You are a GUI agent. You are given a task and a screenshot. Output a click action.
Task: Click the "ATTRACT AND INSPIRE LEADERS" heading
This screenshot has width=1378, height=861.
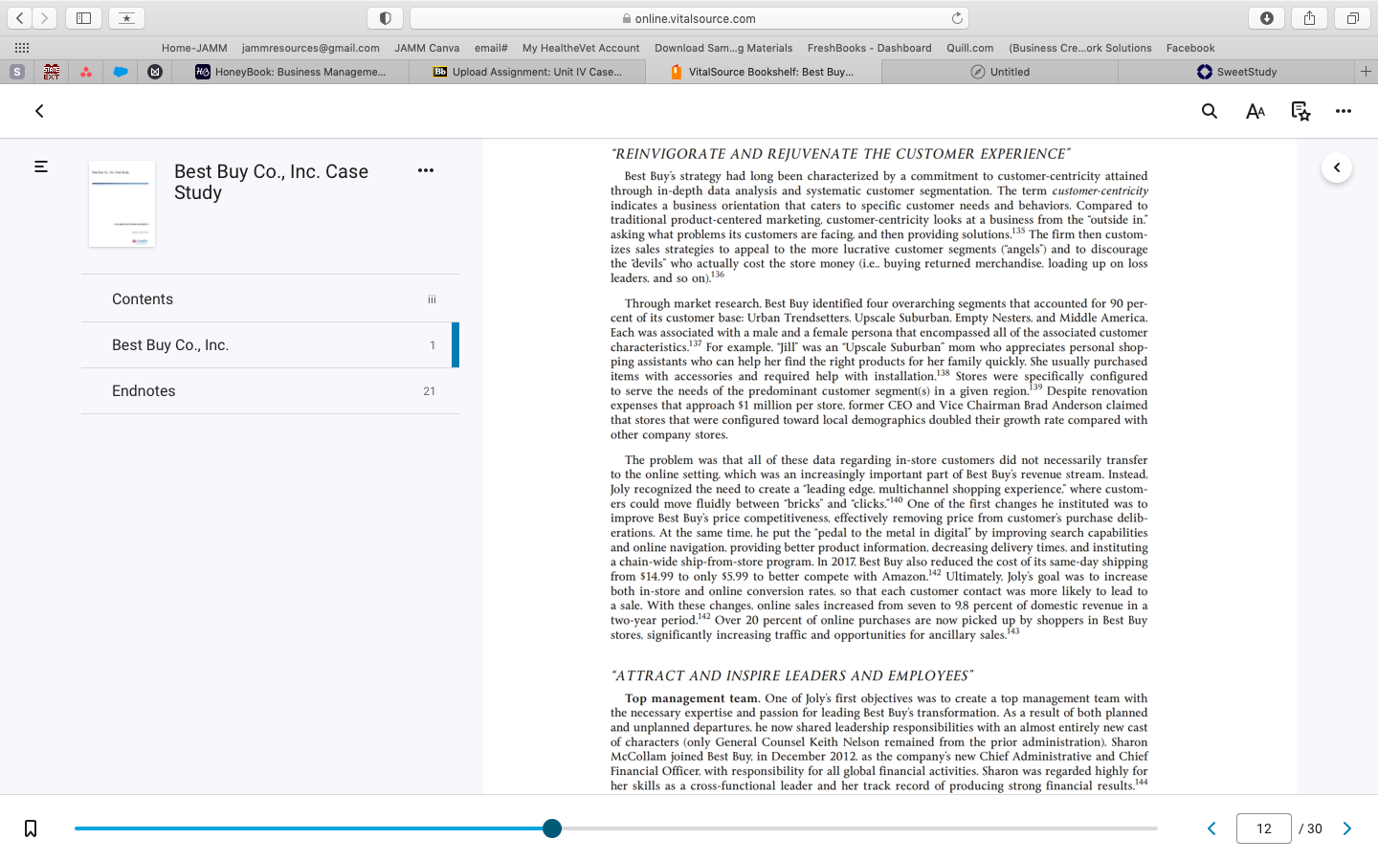(791, 675)
